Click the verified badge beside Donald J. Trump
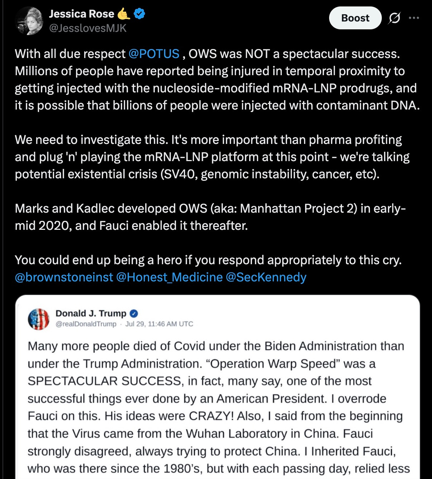Viewport: 432px width, 479px height. 133,314
